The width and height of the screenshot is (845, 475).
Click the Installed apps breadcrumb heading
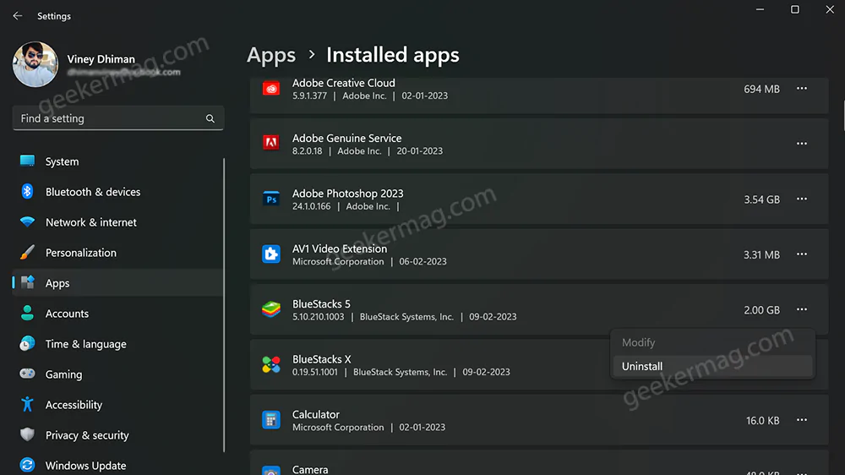[393, 55]
